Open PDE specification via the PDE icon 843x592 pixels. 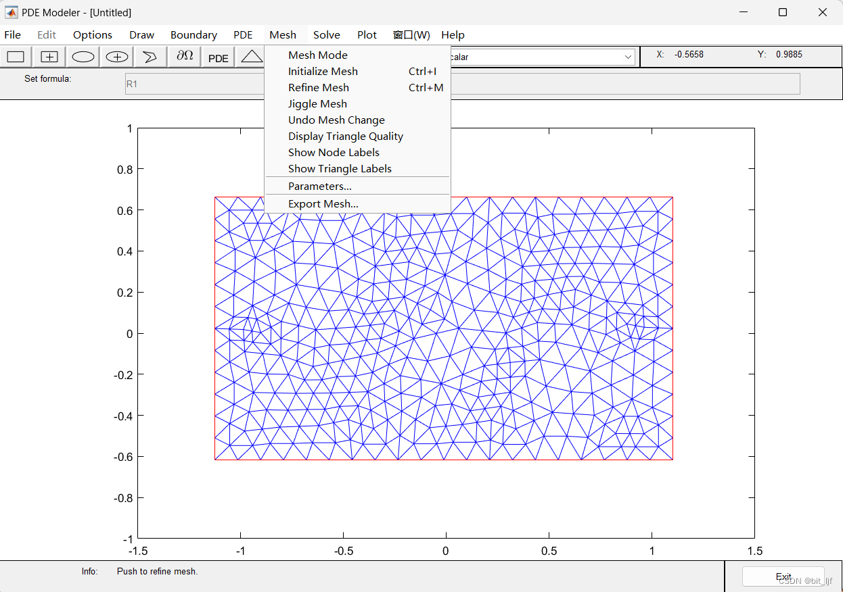tap(217, 57)
